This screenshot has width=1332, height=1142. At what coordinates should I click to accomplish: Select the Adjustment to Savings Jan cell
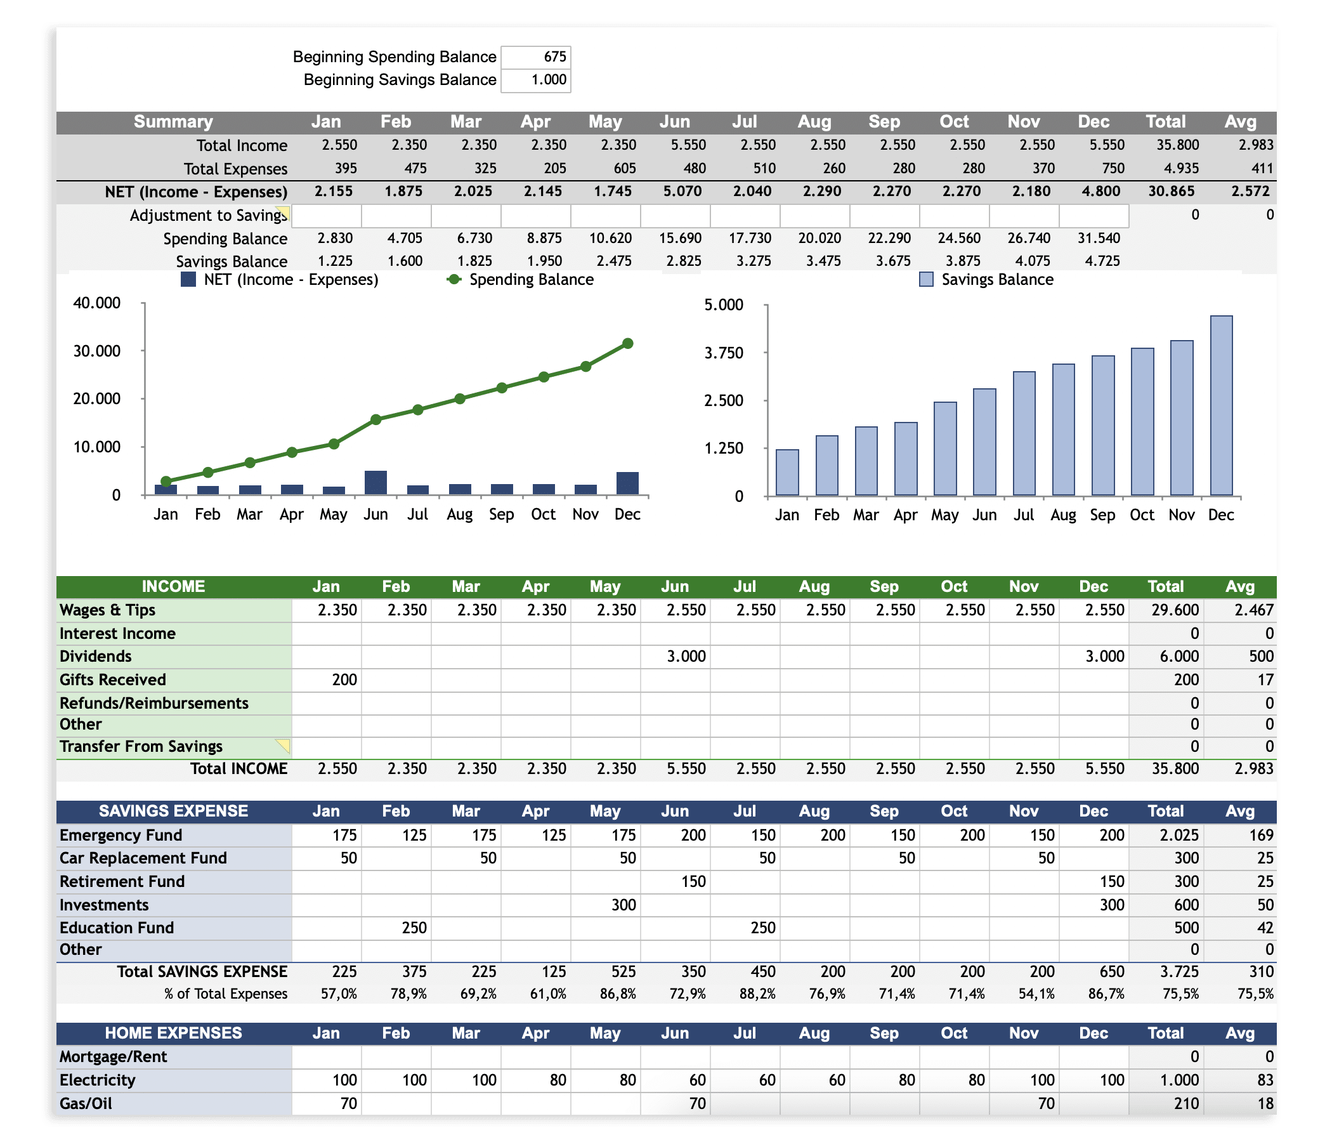click(x=327, y=216)
